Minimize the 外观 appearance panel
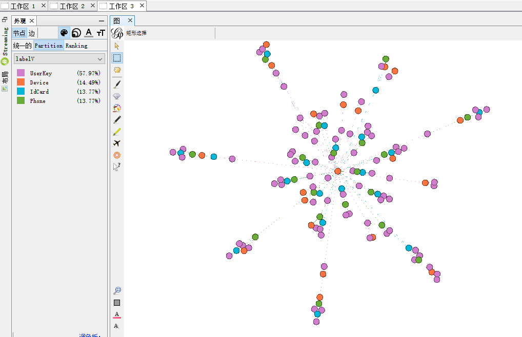The image size is (522, 337). pos(102,21)
